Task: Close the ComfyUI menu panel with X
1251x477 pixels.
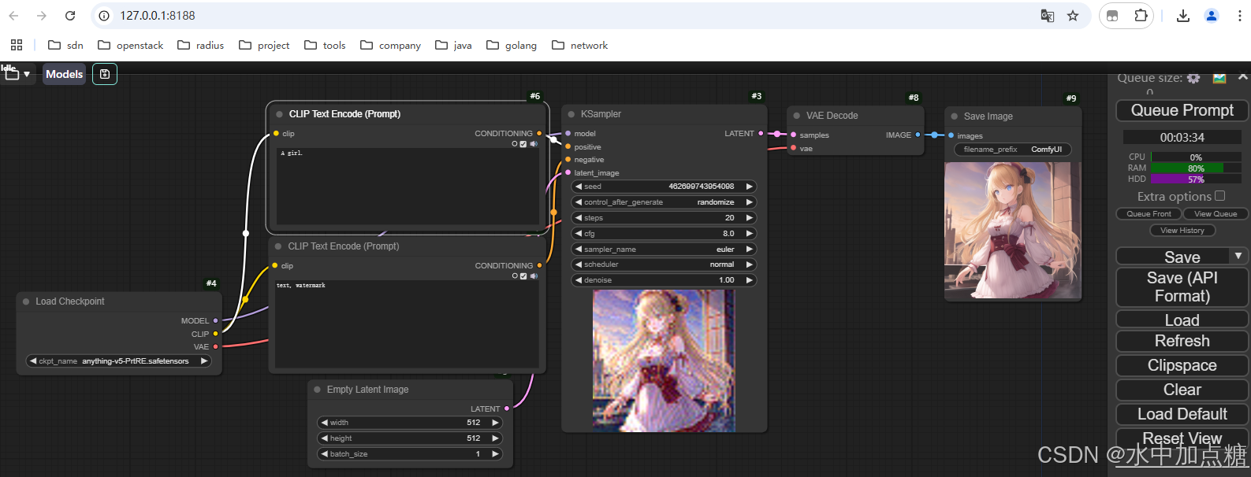Action: 1243,76
